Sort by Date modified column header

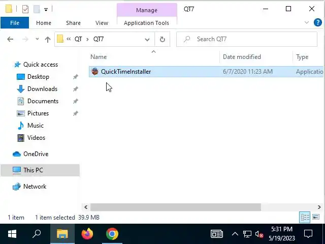pos(242,57)
